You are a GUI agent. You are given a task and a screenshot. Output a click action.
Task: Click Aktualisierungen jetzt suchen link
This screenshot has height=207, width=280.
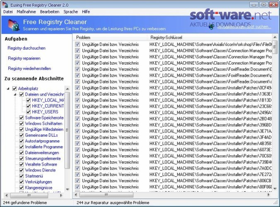(x=244, y=27)
